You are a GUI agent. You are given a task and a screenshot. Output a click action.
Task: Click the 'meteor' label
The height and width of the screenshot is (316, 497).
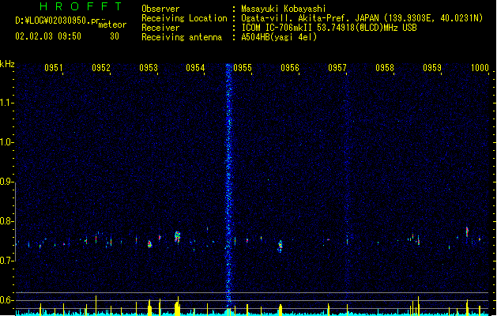coord(112,24)
